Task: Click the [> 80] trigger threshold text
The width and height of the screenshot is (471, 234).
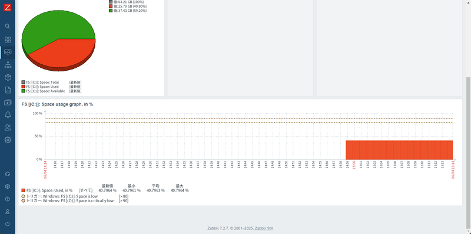Action: [124, 196]
